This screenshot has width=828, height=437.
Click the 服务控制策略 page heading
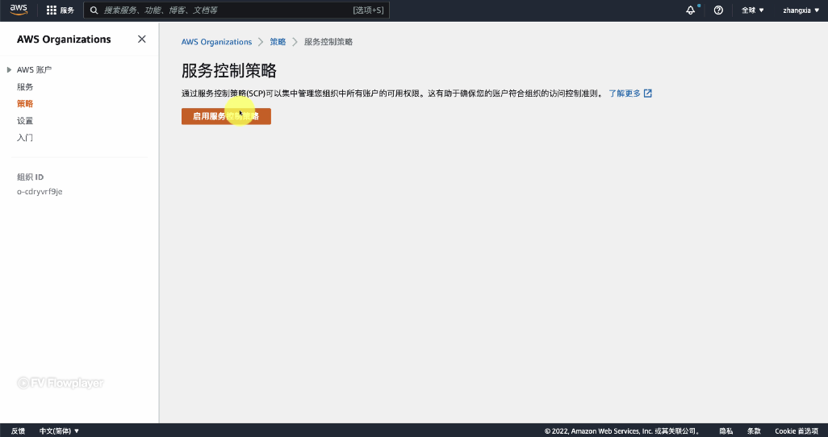point(229,70)
